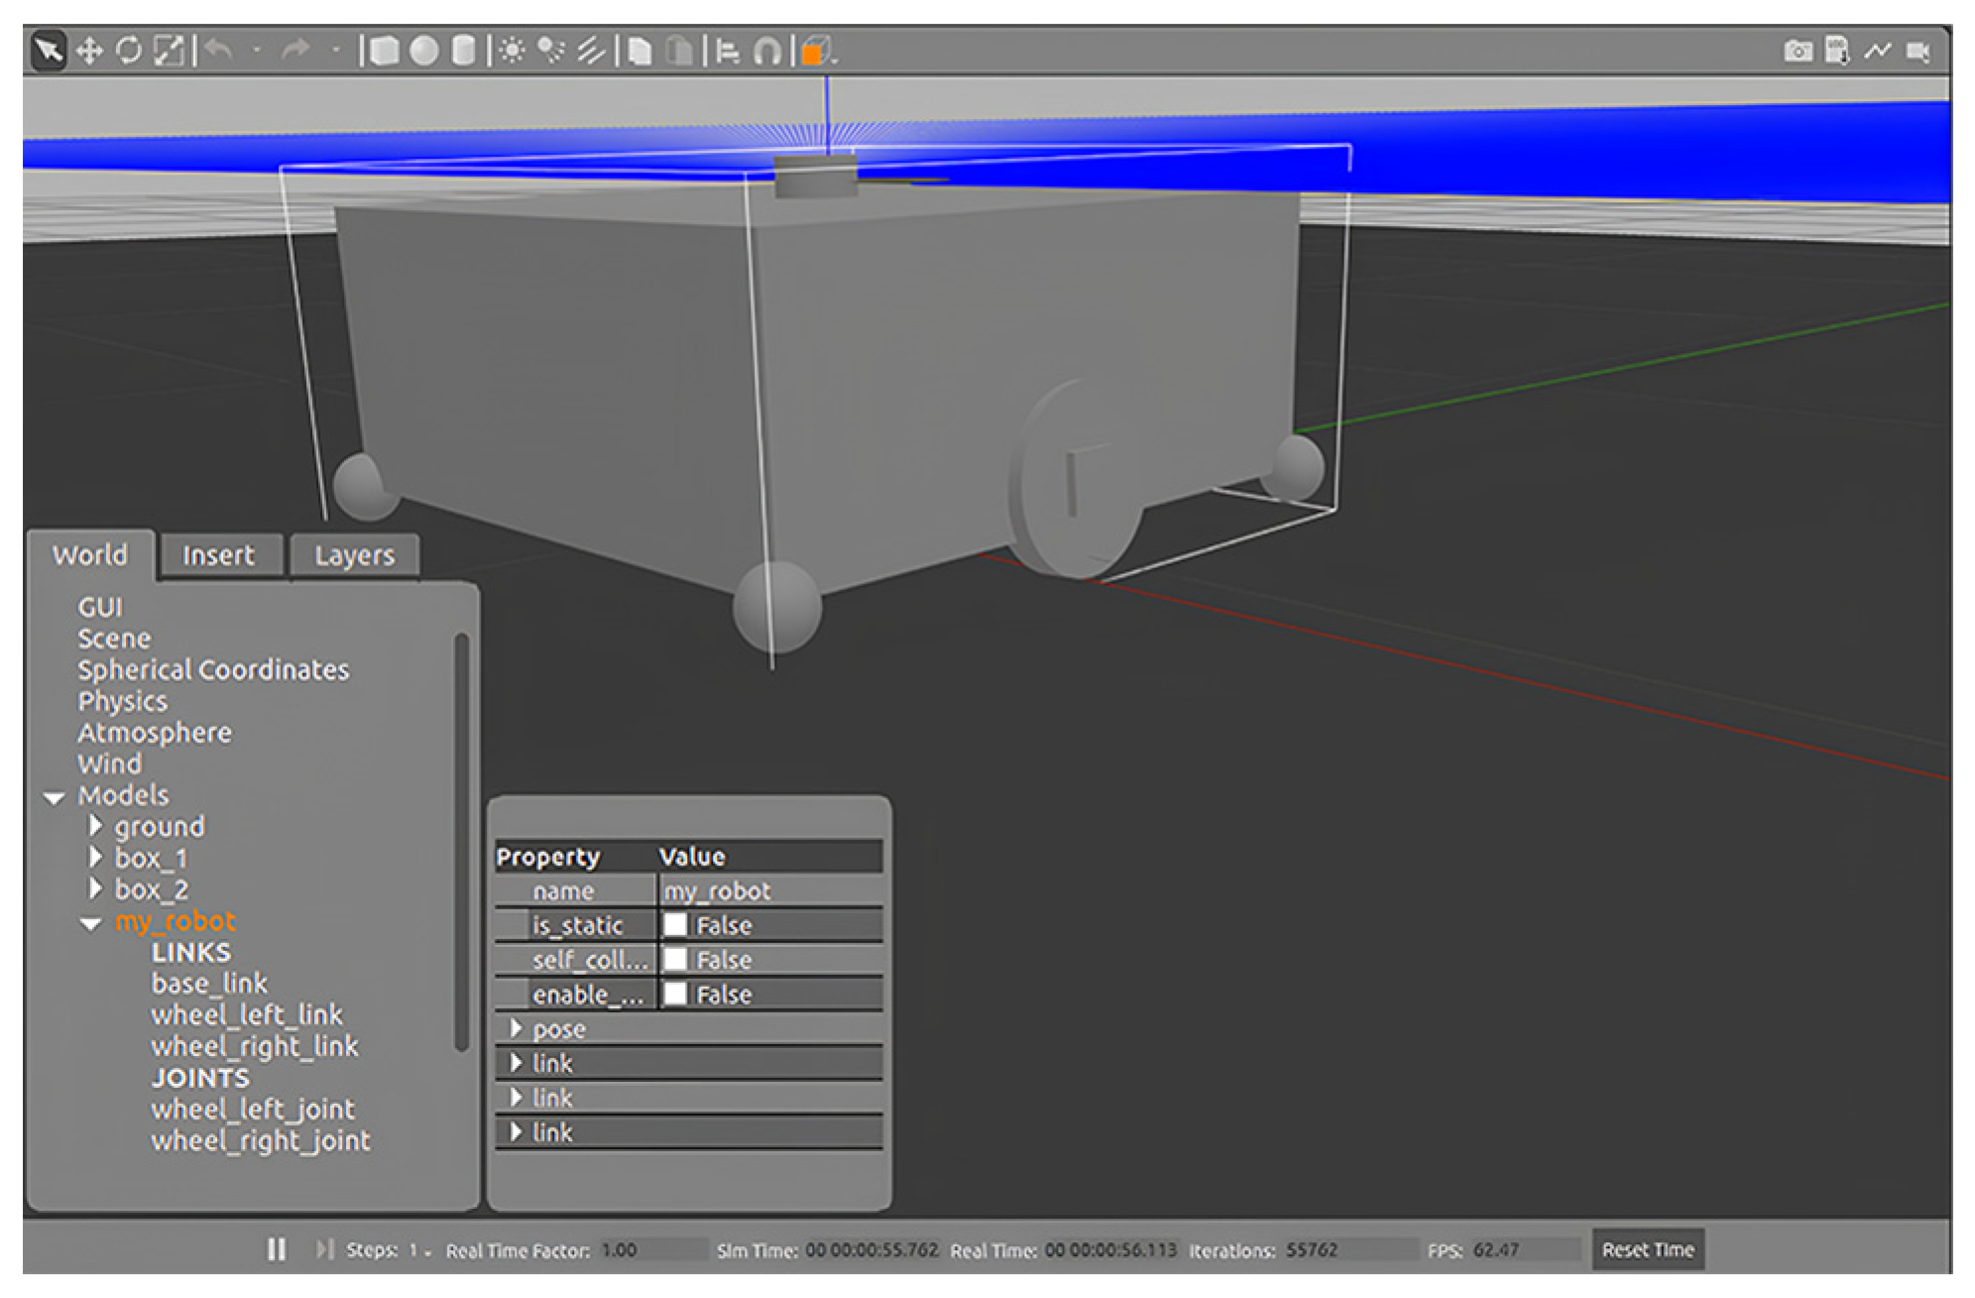Select wheel_left_joint in the tree

tap(253, 1109)
